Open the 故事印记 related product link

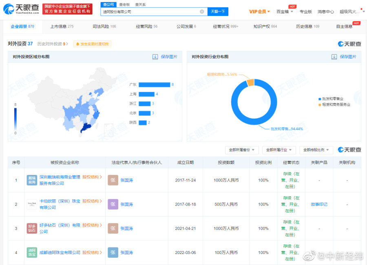(319, 204)
